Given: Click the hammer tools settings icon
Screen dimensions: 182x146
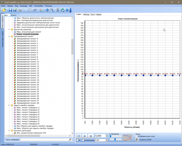Looking at the screenshot, I should click(58, 10).
